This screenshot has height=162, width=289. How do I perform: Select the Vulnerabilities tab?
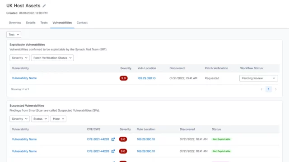coord(62,22)
